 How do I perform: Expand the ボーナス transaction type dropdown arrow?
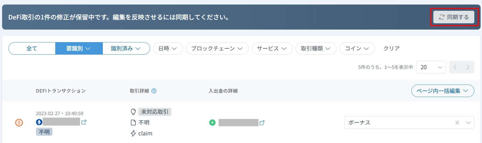468,122
